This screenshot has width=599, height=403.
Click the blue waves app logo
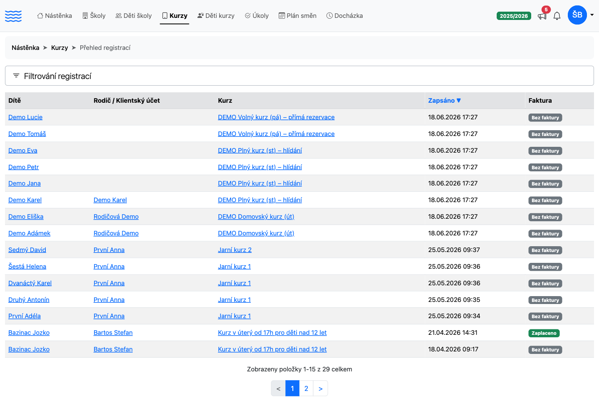(x=13, y=16)
